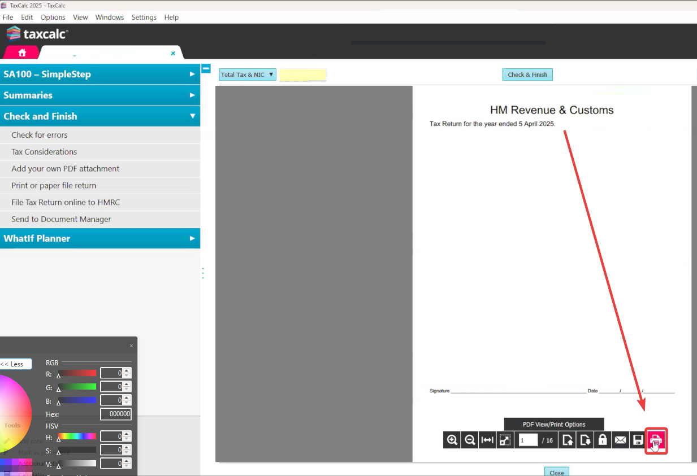Open the Windows menu
Screen dimensions: 697x476
click(x=109, y=18)
